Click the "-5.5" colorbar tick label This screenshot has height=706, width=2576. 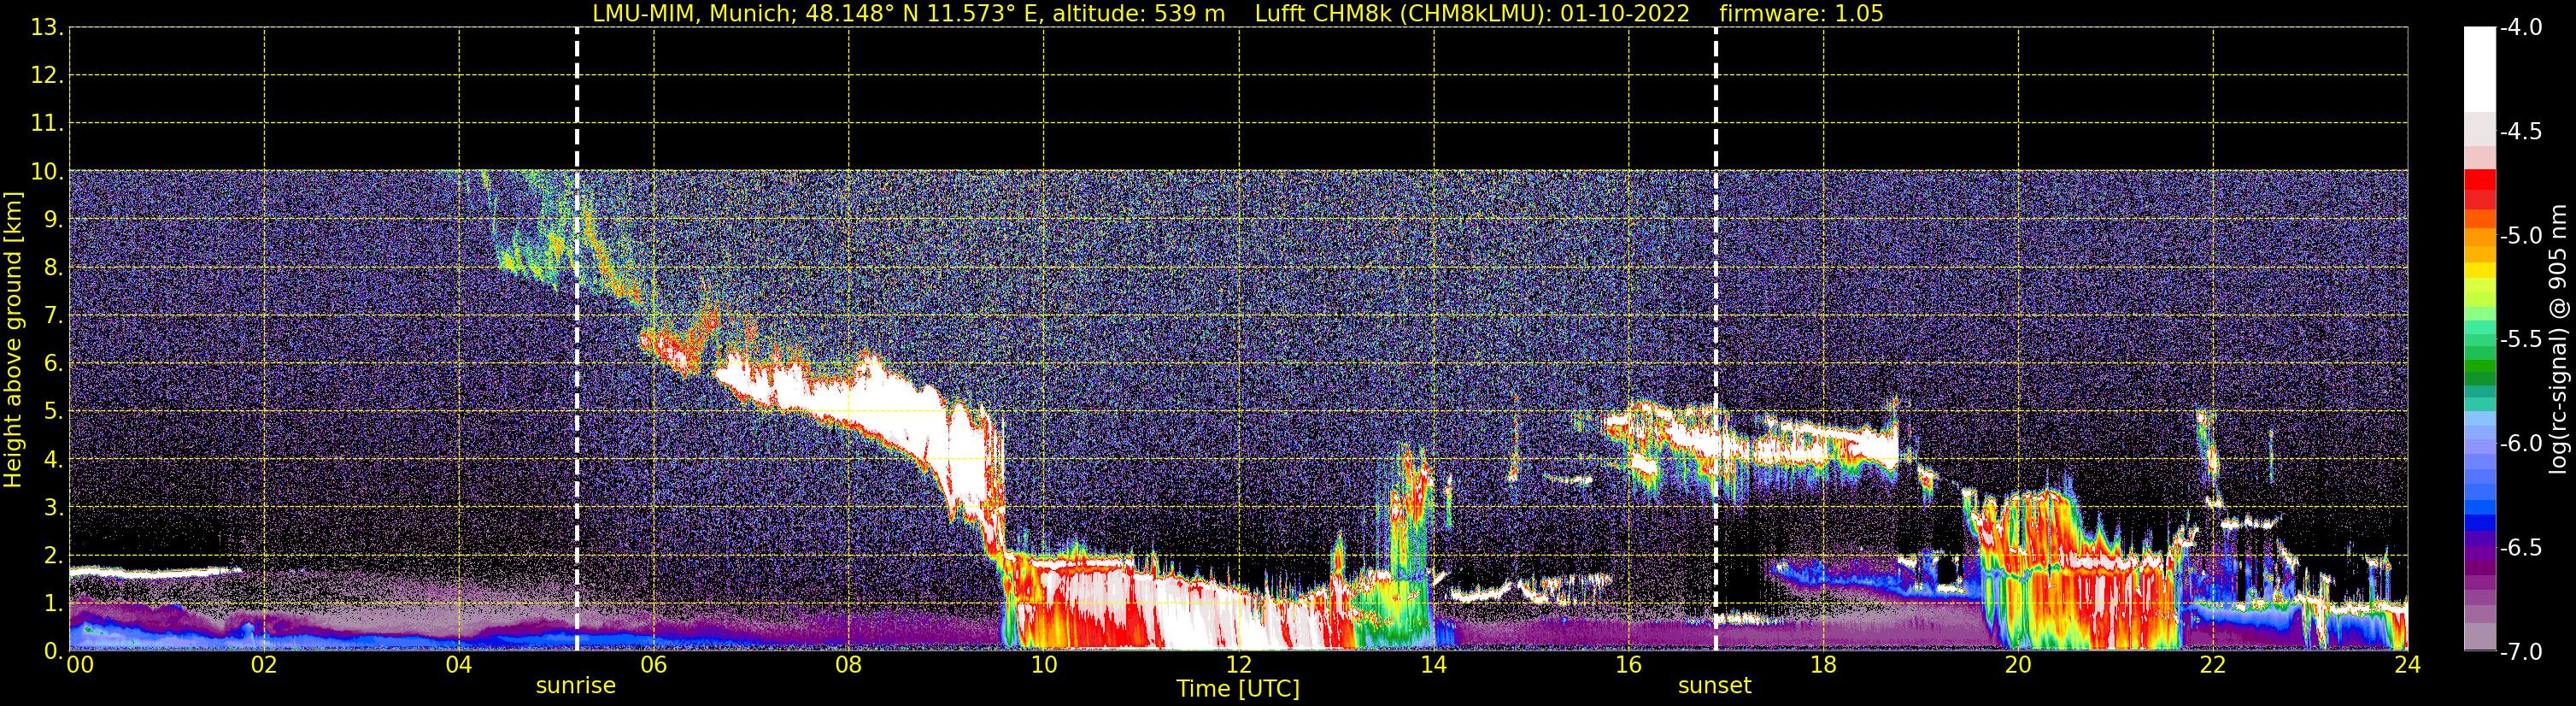click(2521, 340)
